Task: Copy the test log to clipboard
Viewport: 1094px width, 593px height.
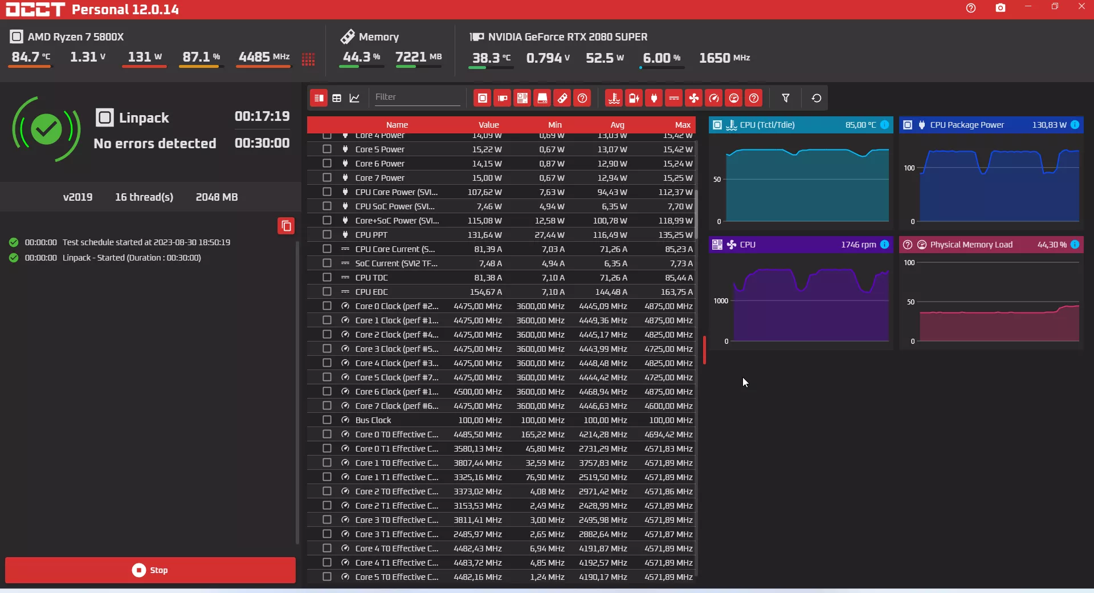Action: point(286,226)
